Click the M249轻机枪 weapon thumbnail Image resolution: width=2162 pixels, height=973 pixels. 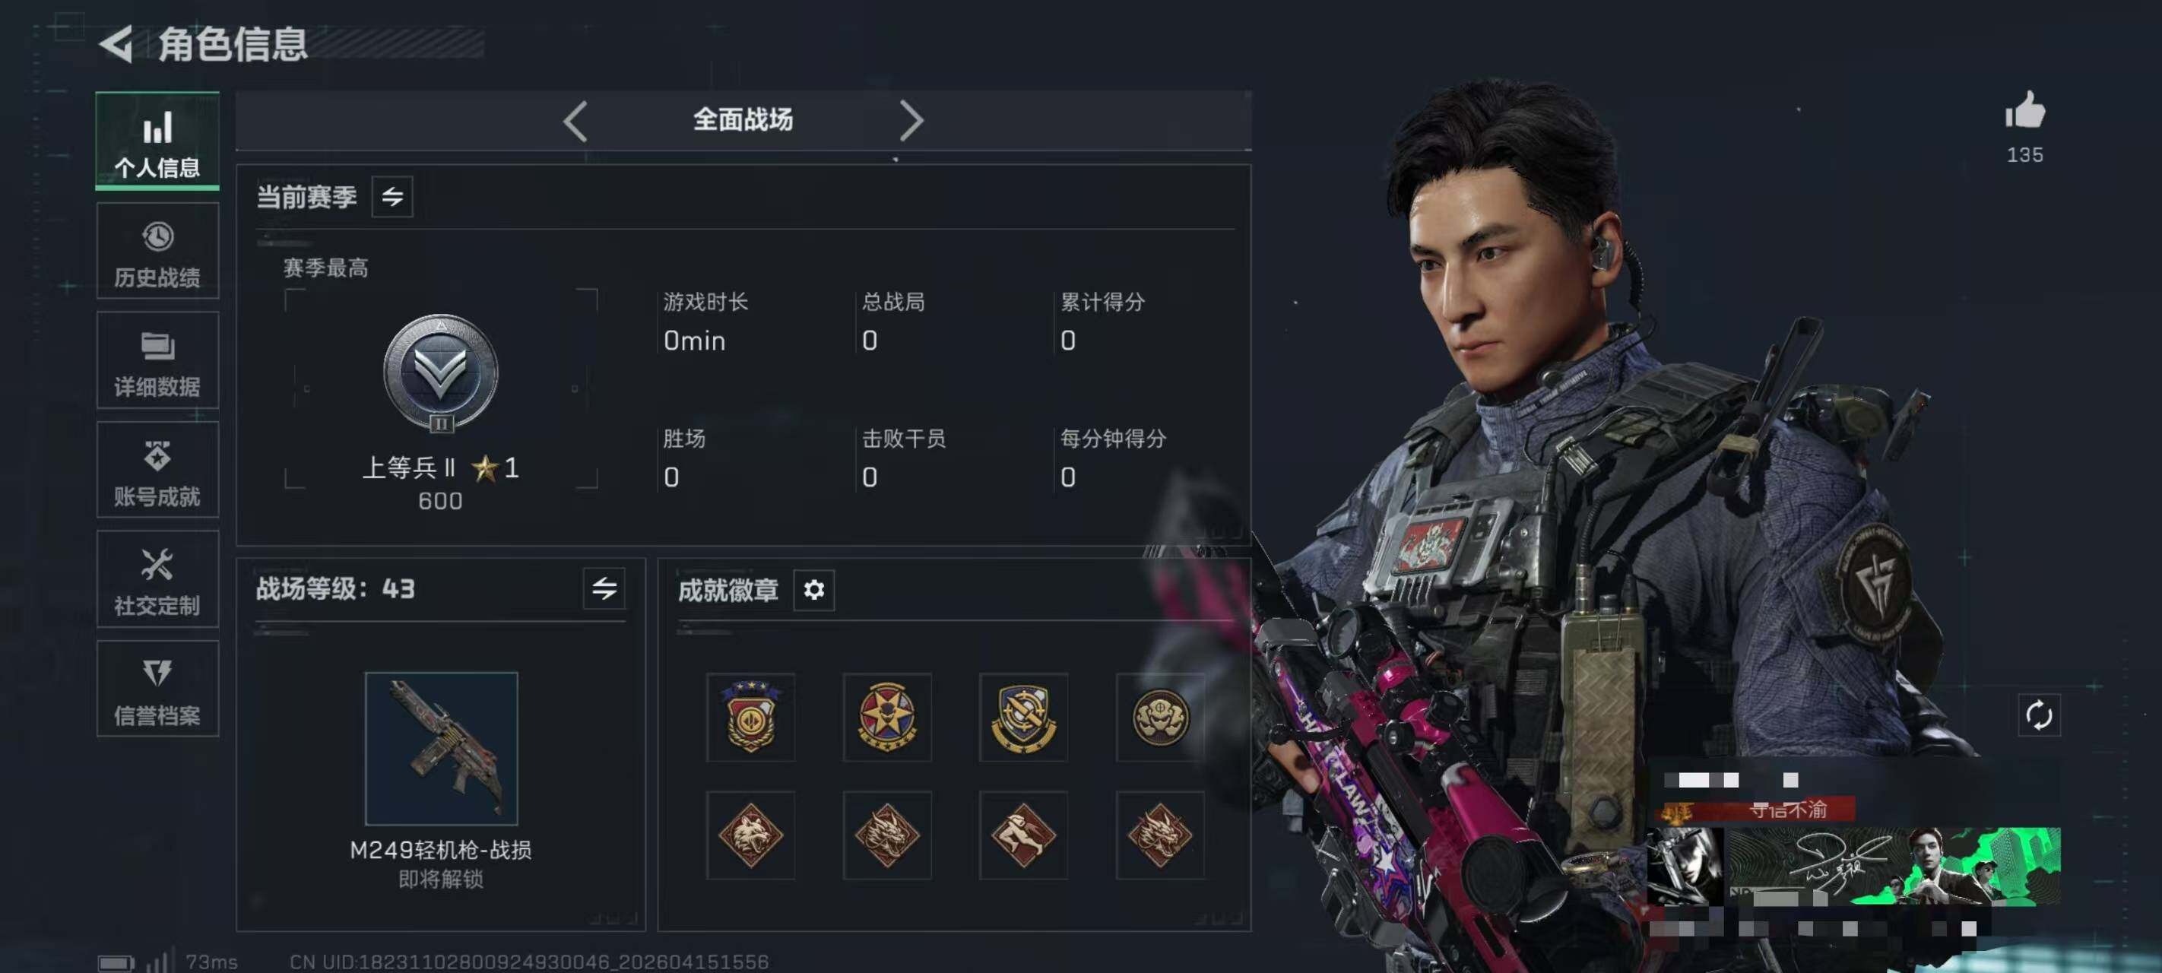tap(442, 748)
